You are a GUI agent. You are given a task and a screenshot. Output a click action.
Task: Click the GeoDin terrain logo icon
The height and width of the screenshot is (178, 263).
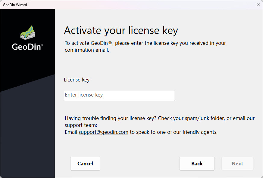(28, 33)
